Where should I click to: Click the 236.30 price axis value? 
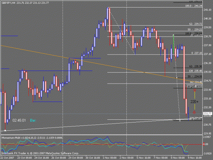(x=208, y=63)
